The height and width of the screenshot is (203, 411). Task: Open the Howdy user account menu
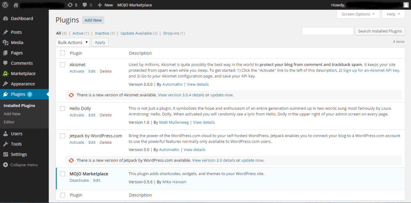(369, 5)
